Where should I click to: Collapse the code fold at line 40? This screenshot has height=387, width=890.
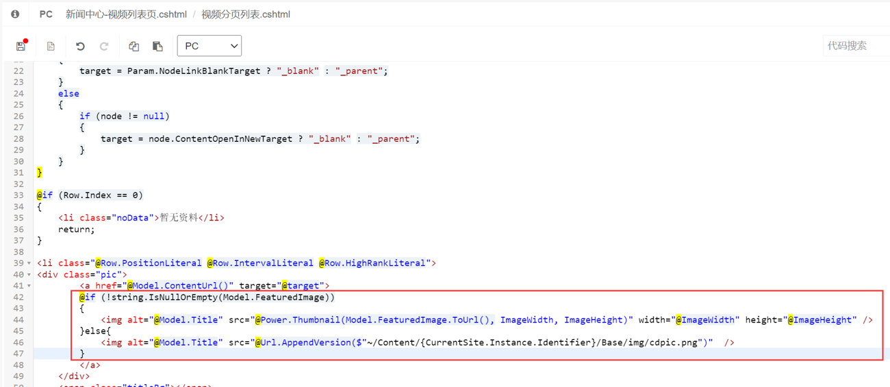click(29, 275)
